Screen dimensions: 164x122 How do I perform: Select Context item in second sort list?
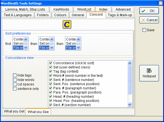[x=44, y=39]
